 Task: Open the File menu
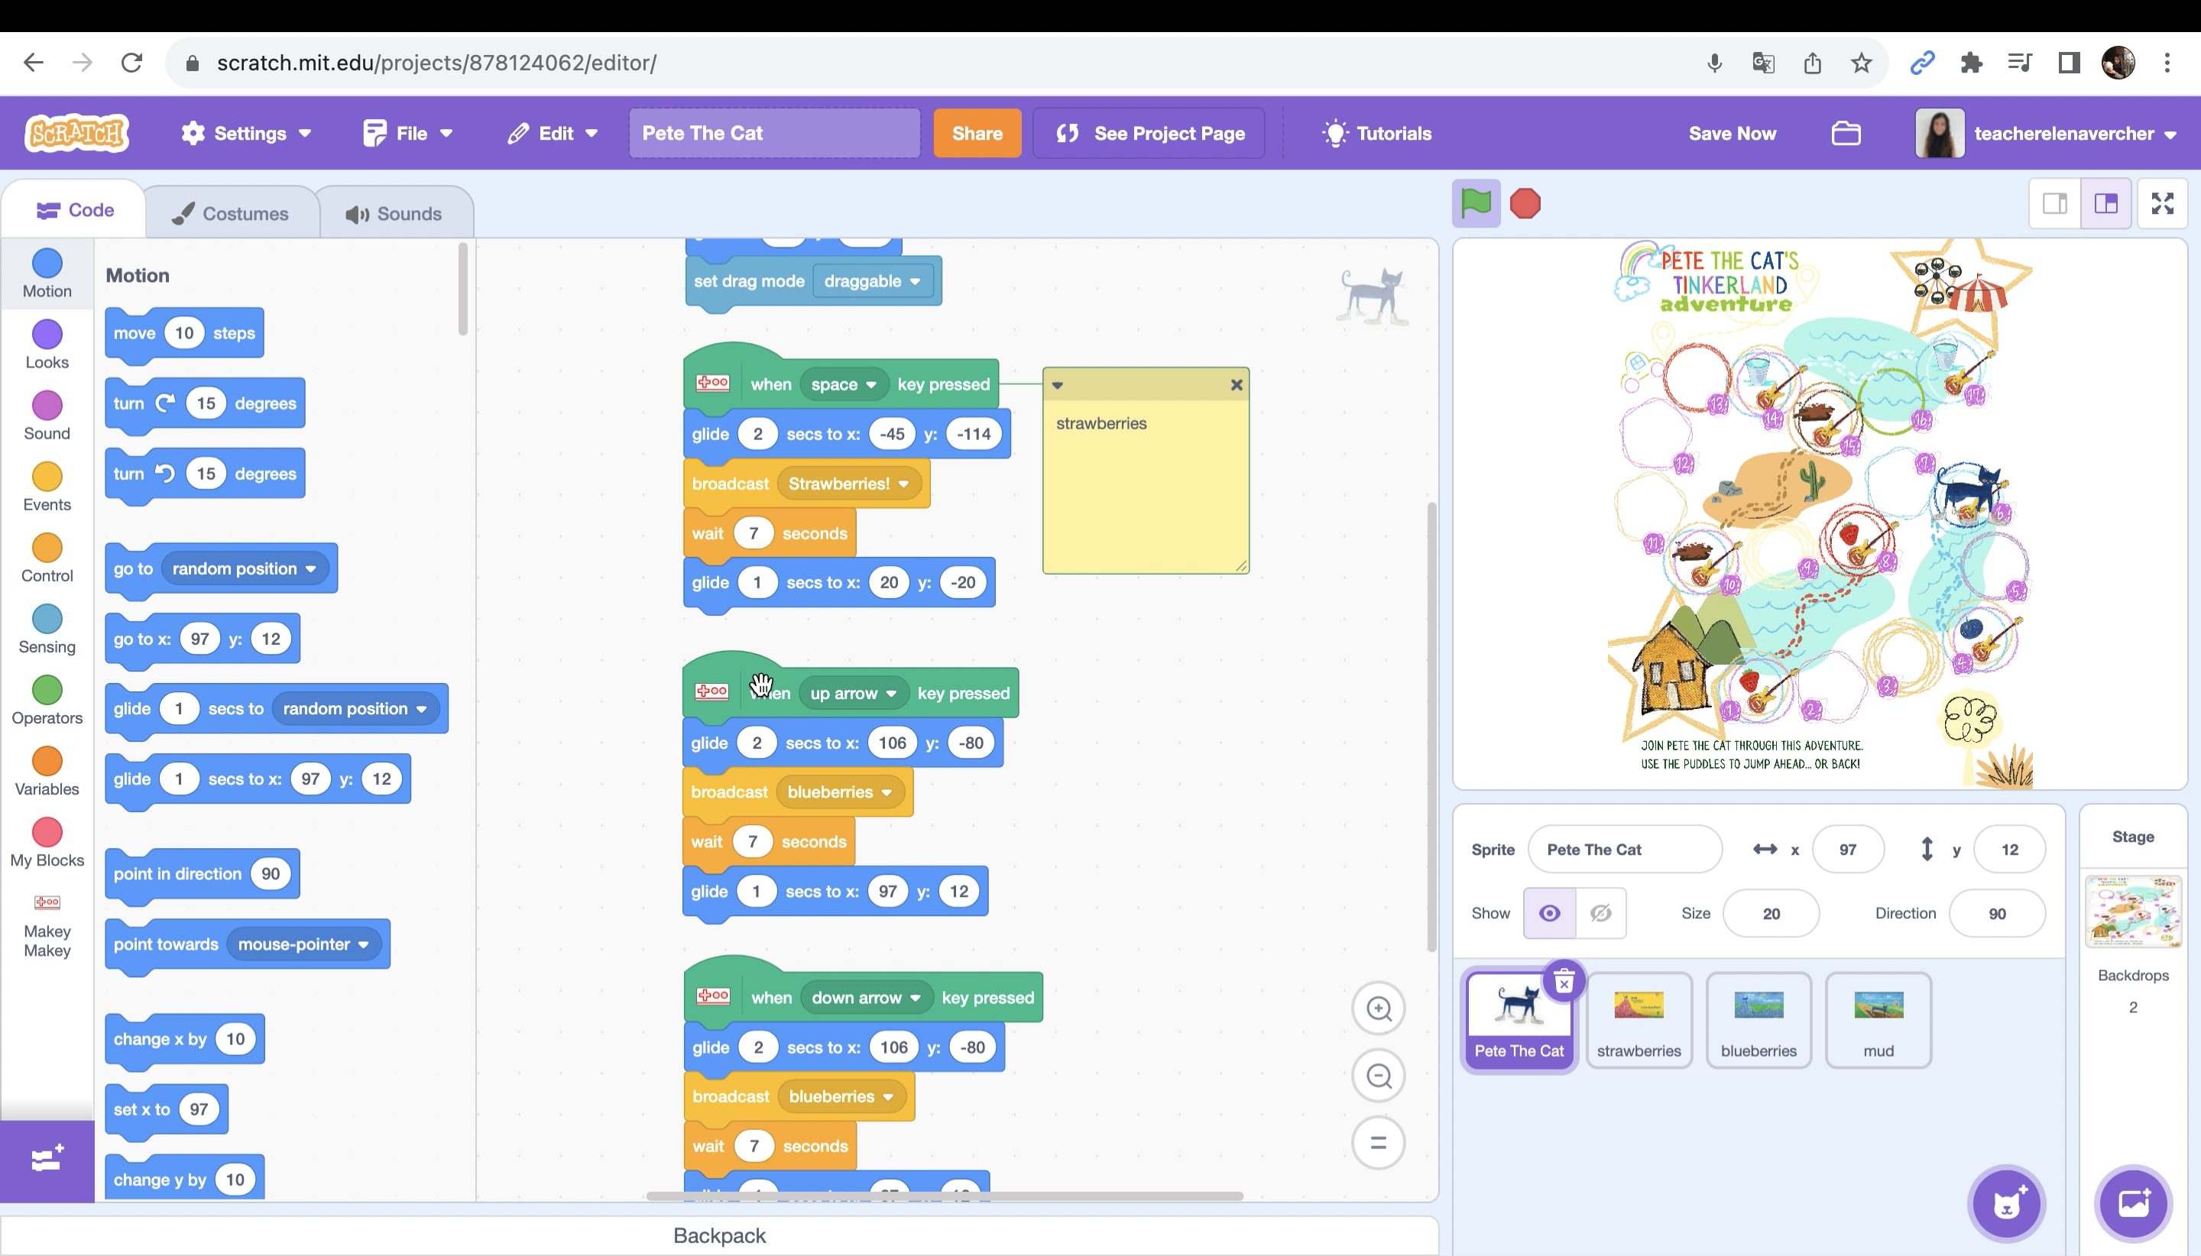point(408,134)
